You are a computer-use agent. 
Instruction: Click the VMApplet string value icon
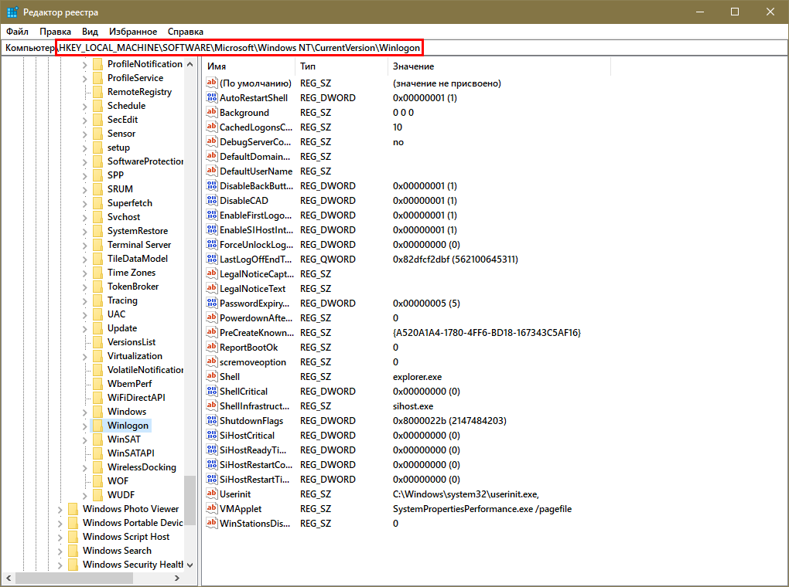212,508
